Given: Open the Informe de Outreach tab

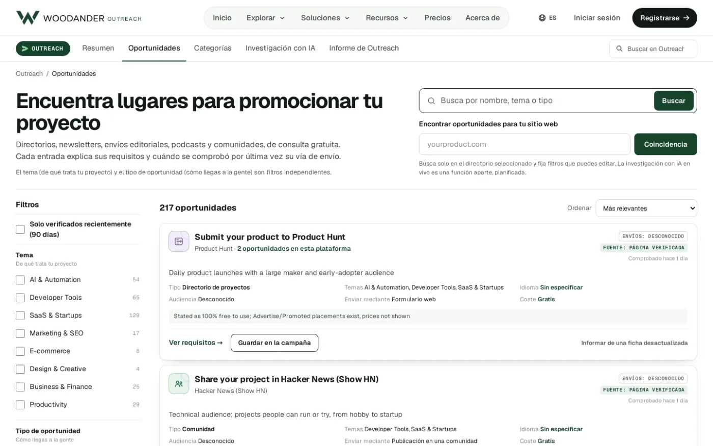Looking at the screenshot, I should 364,48.
